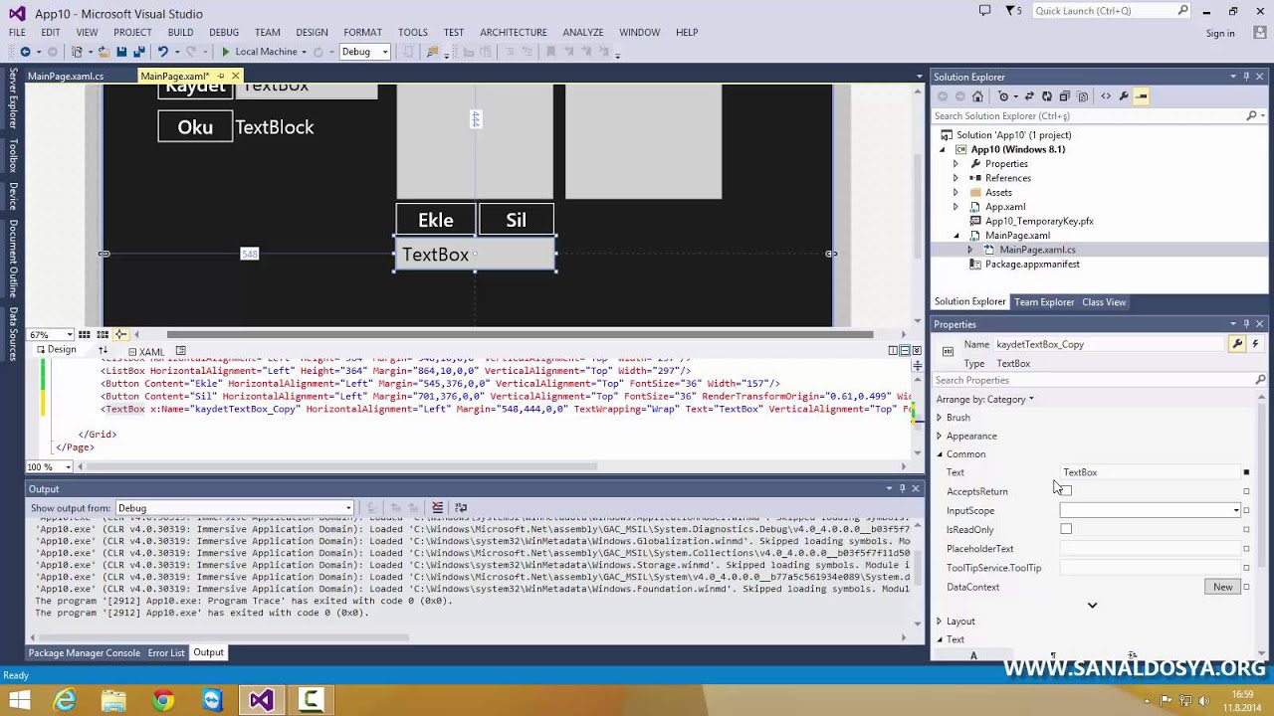Click the Clear All output icon
Image resolution: width=1274 pixels, height=716 pixels.
coord(437,508)
